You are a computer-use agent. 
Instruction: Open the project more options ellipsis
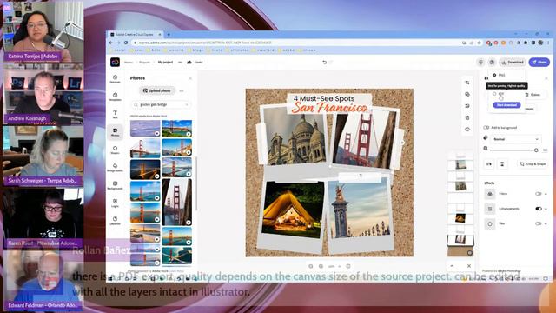pos(180,62)
